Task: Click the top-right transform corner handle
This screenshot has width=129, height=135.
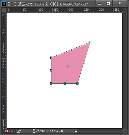Action: coord(90,42)
